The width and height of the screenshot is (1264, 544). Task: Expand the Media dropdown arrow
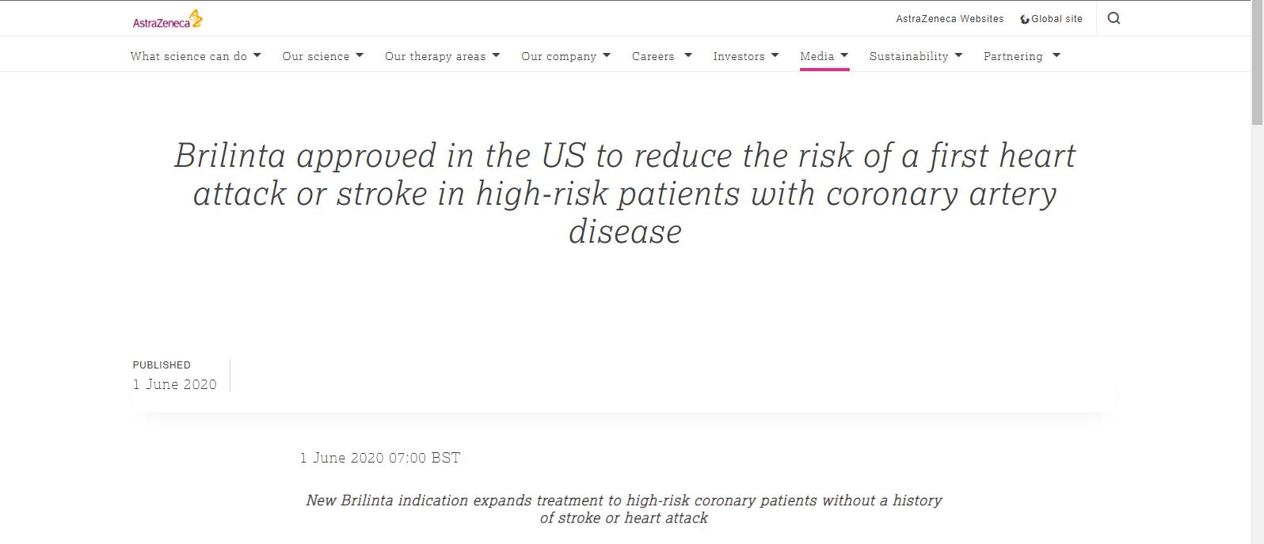844,55
